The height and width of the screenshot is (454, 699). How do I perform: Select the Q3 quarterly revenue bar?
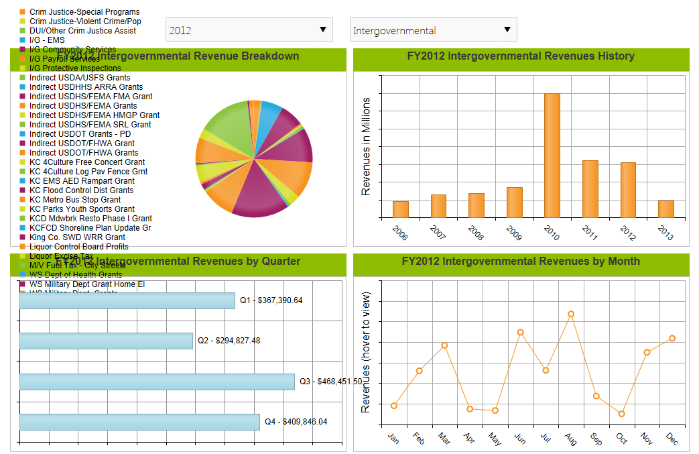pyautogui.click(x=157, y=382)
